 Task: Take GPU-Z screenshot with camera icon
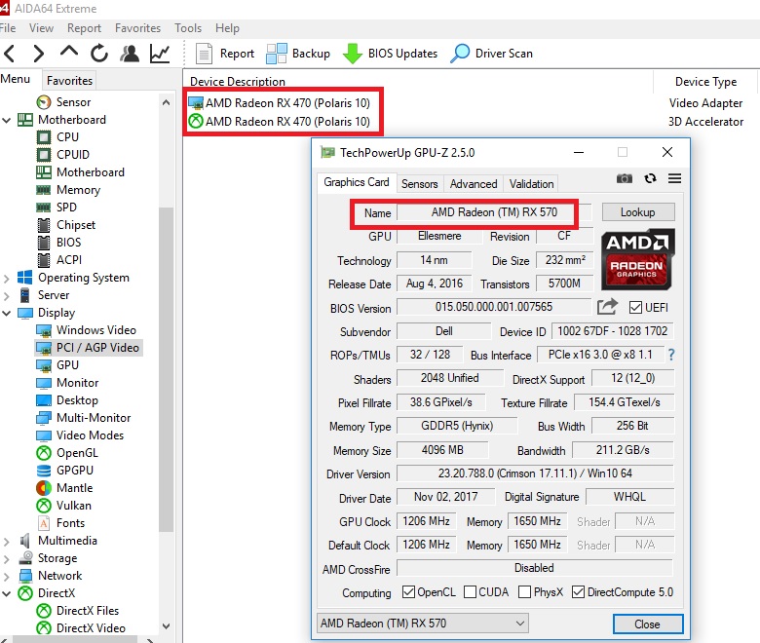[625, 178]
